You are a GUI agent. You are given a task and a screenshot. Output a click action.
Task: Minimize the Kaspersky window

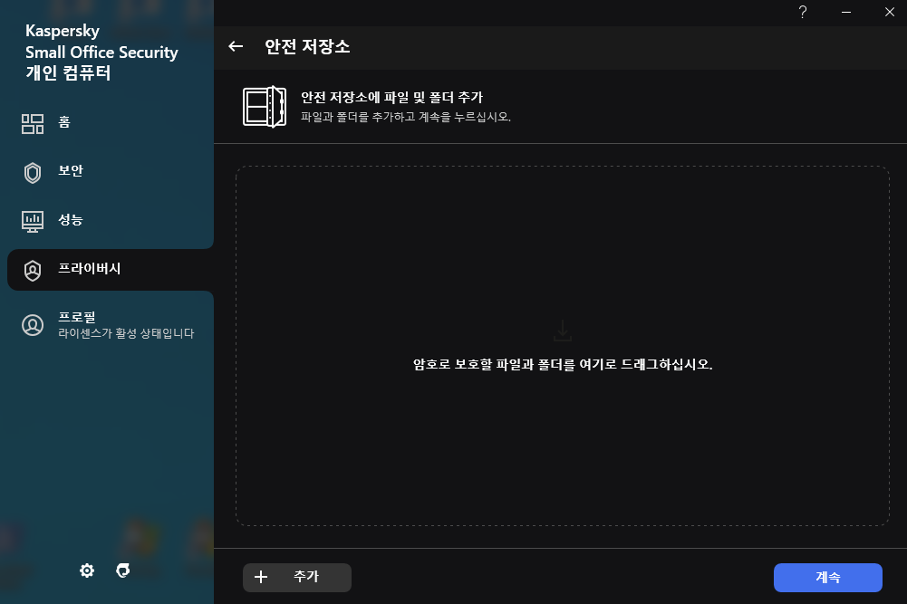(845, 12)
